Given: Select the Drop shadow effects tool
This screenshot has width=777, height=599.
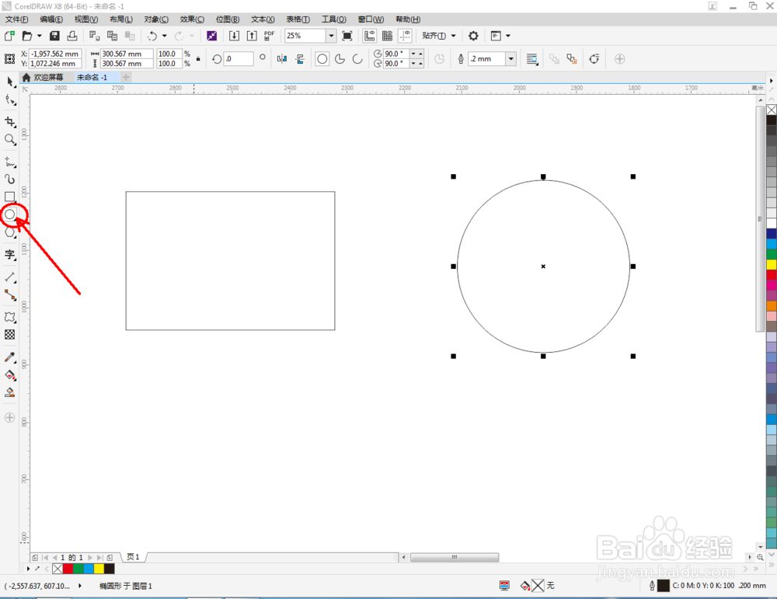Looking at the screenshot, I should pos(10,317).
